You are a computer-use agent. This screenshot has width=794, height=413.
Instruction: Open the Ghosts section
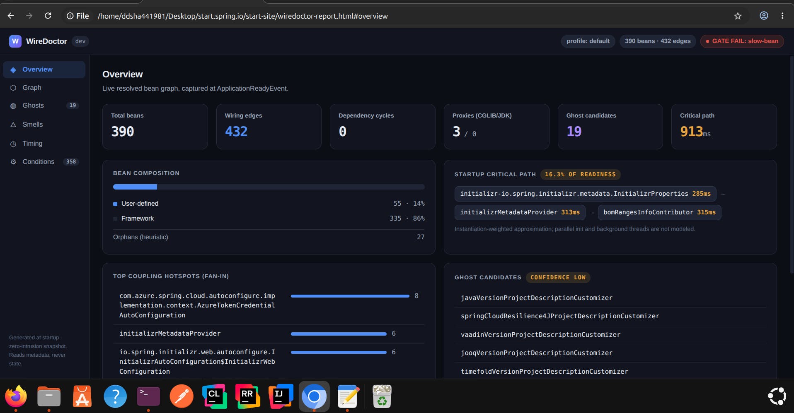(x=44, y=106)
